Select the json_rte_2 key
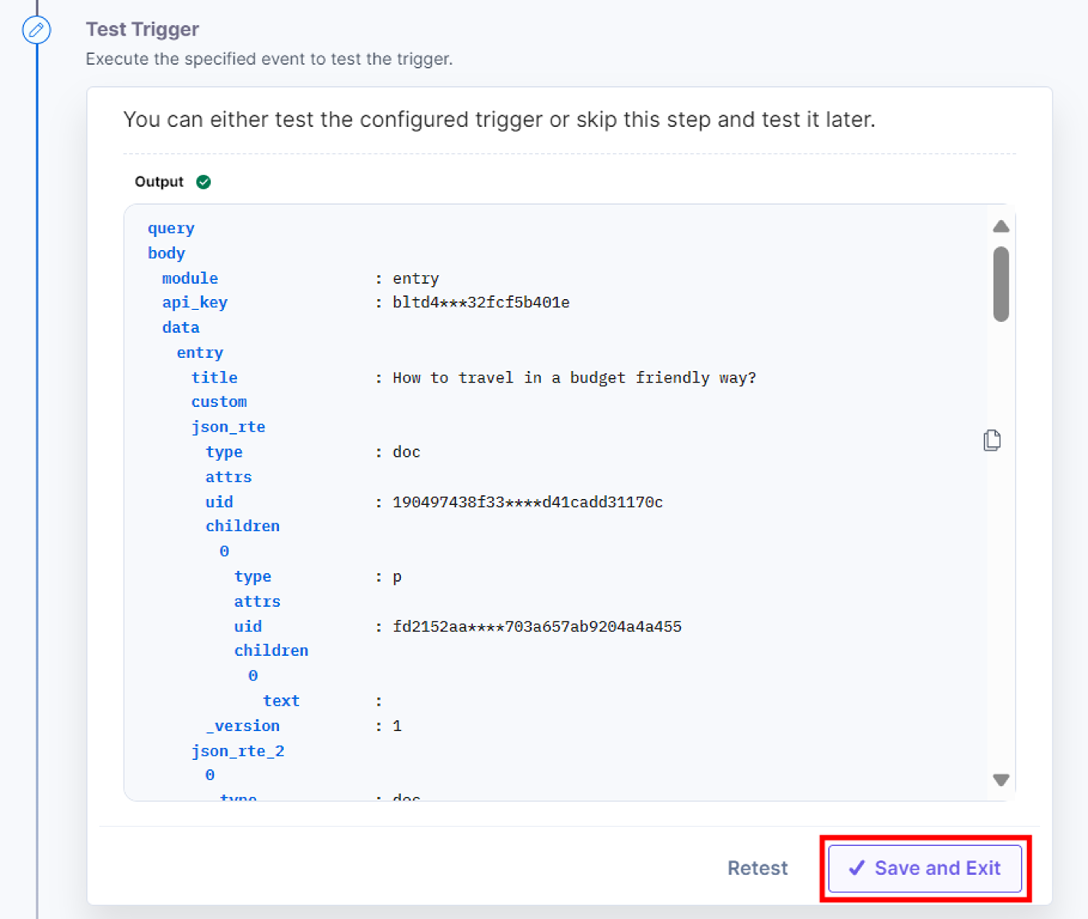1088x919 pixels. pos(238,751)
